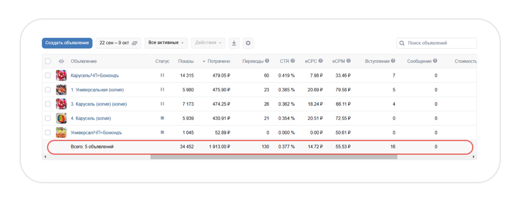This screenshot has width=520, height=202.
Task: Click stopped status icon for 4. Карусель (копия)
Action: tap(162, 118)
